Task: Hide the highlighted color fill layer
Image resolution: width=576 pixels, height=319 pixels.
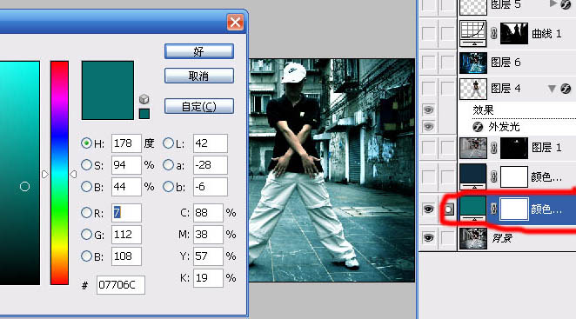Action: tap(428, 209)
